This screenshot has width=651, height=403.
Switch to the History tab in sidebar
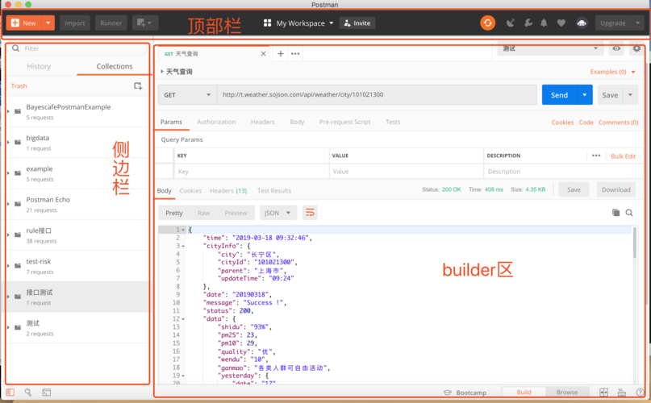(39, 67)
